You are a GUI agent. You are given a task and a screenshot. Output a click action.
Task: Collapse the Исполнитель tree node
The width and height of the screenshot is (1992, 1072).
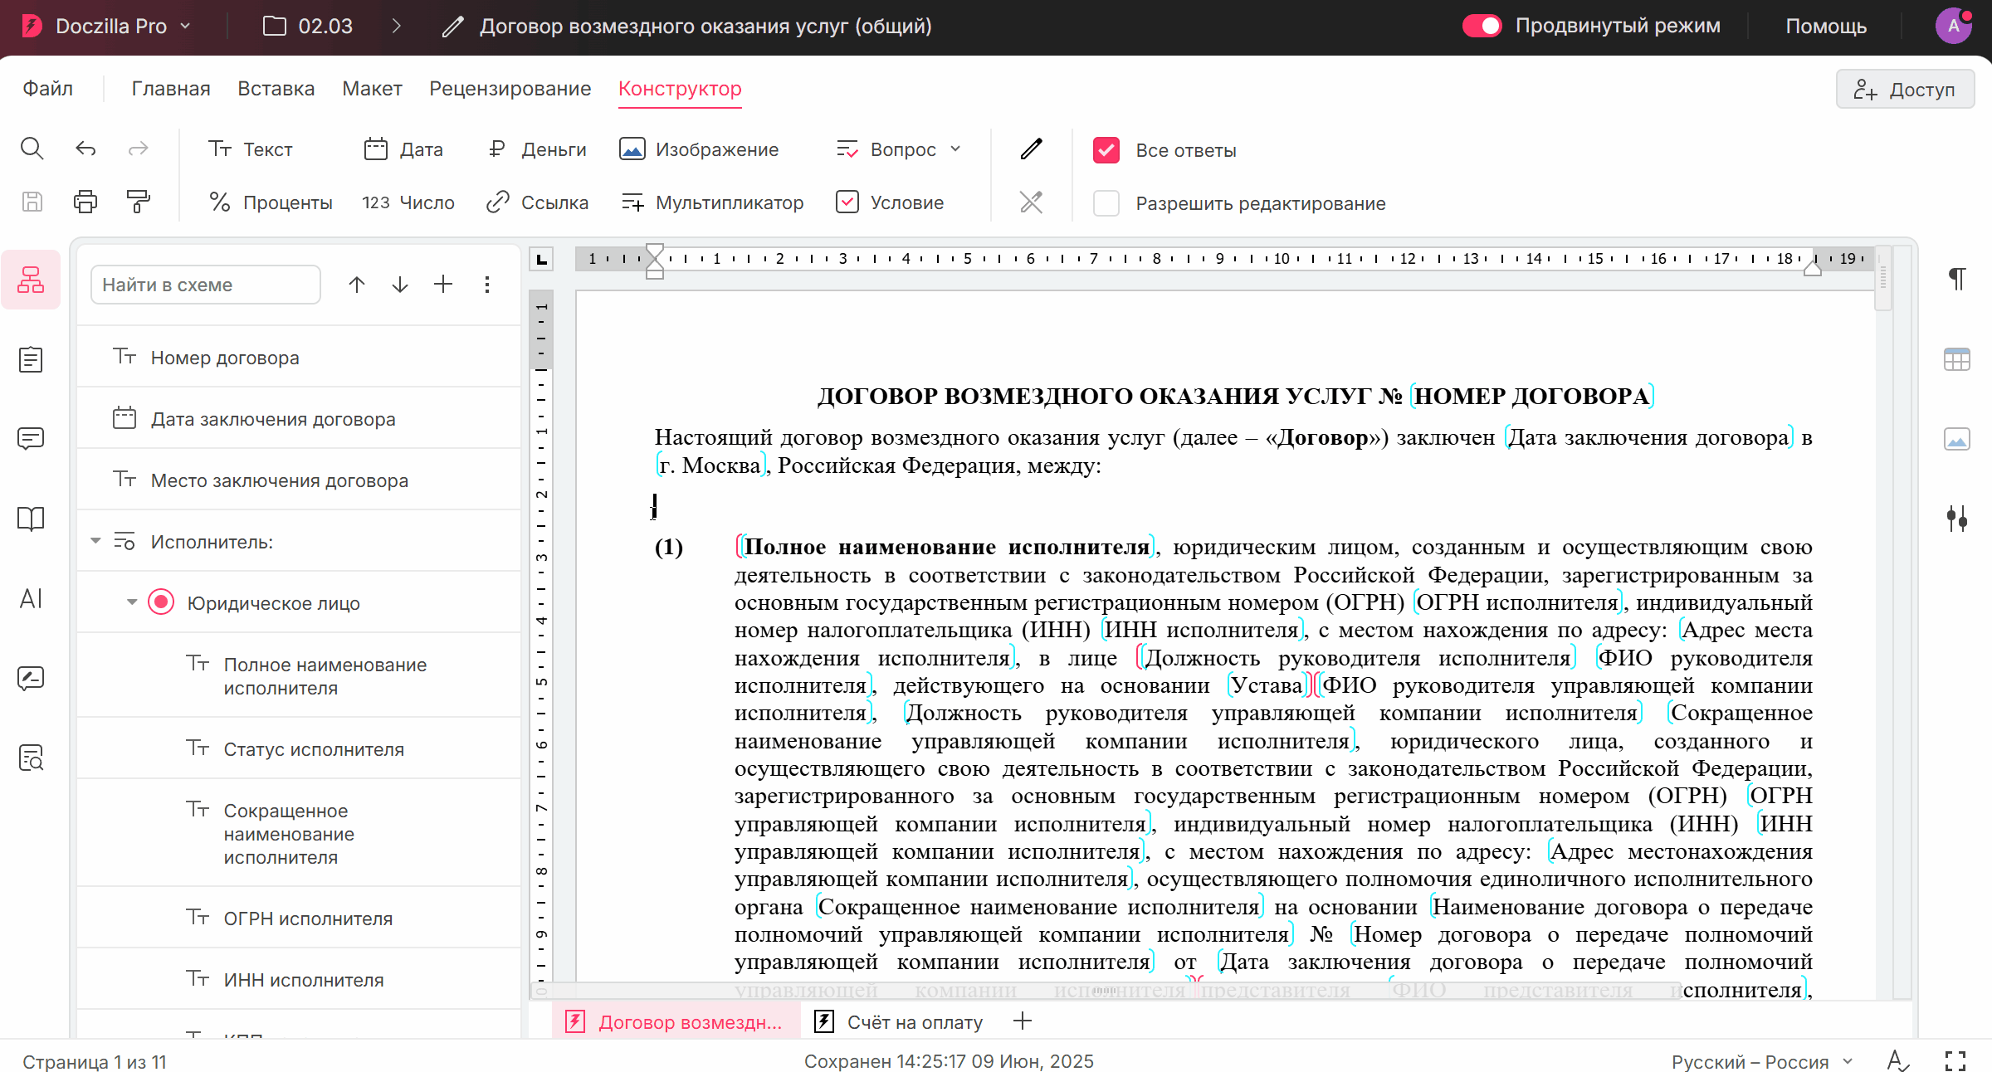click(95, 541)
